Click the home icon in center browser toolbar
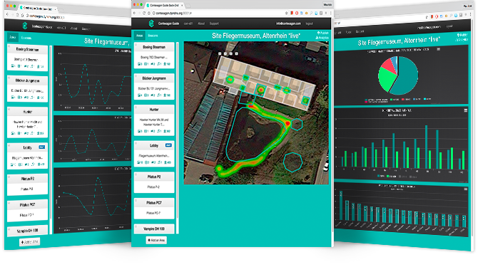Screen dimensions: 478x267 point(149,13)
